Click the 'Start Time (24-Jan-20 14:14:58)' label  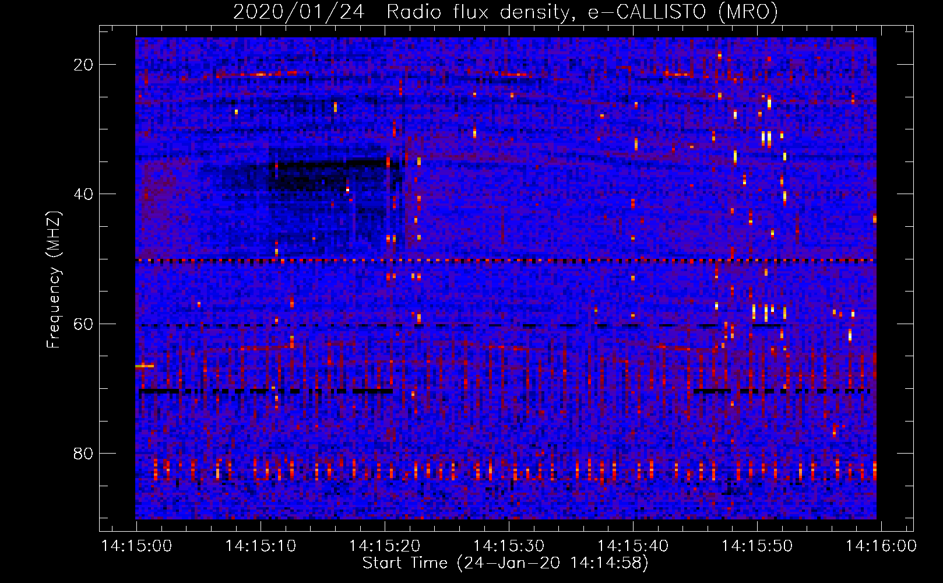(x=505, y=563)
